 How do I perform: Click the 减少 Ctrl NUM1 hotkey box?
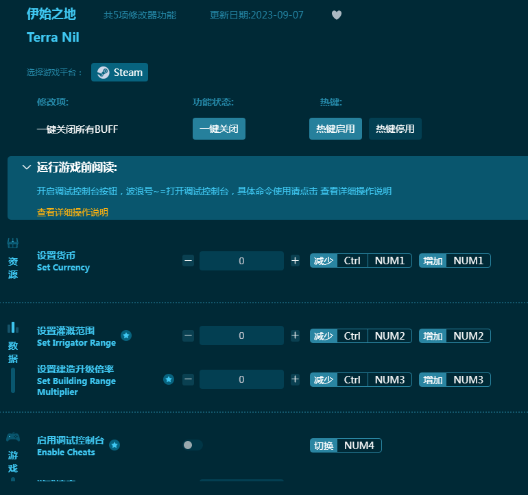[x=361, y=261]
